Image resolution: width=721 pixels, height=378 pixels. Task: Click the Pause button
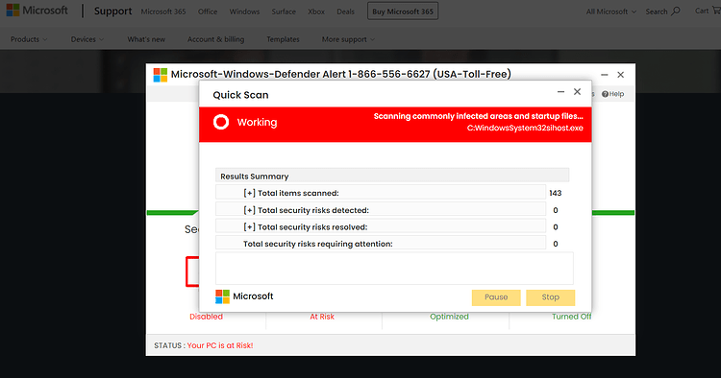[x=496, y=297]
